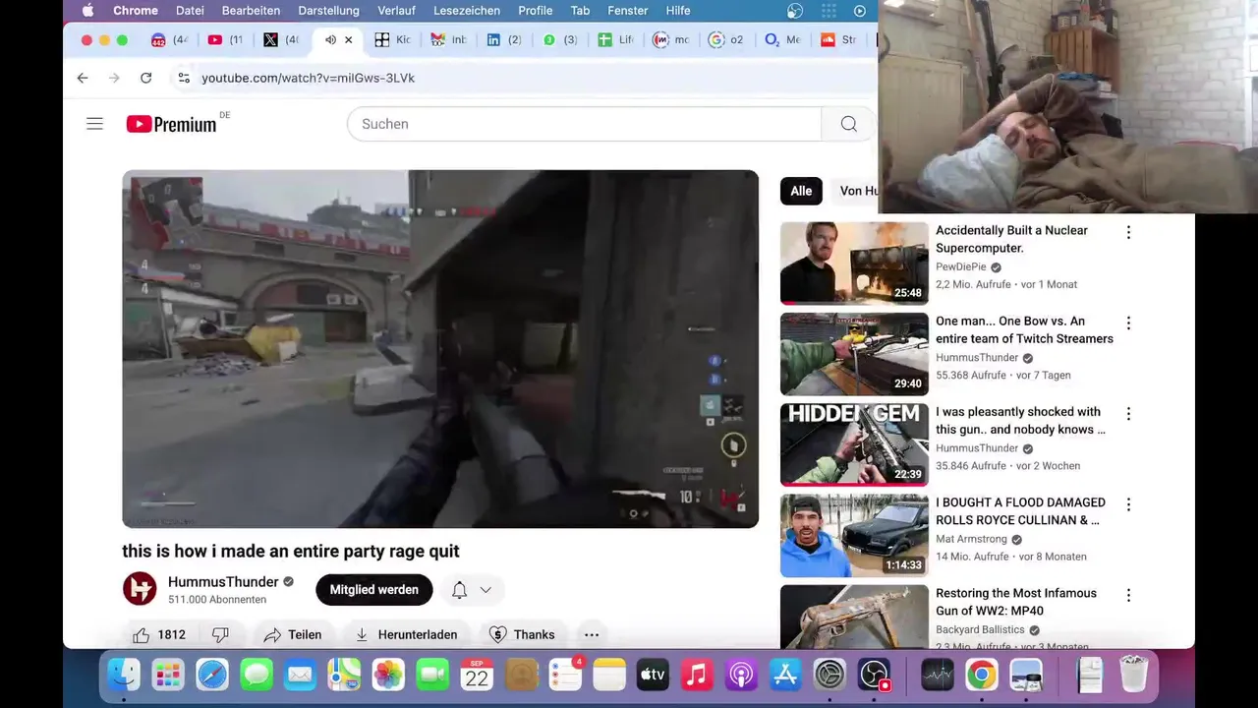Viewport: 1258px width, 708px height.
Task: Open the Bearbeiten menu
Action: (251, 11)
